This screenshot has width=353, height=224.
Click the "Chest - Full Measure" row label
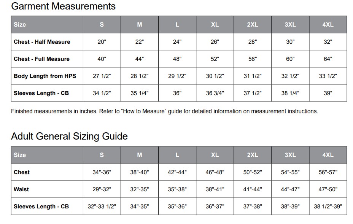pyautogui.click(x=41, y=59)
